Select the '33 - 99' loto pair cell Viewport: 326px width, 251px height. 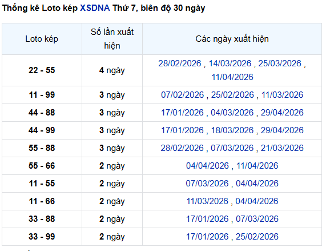(42, 237)
